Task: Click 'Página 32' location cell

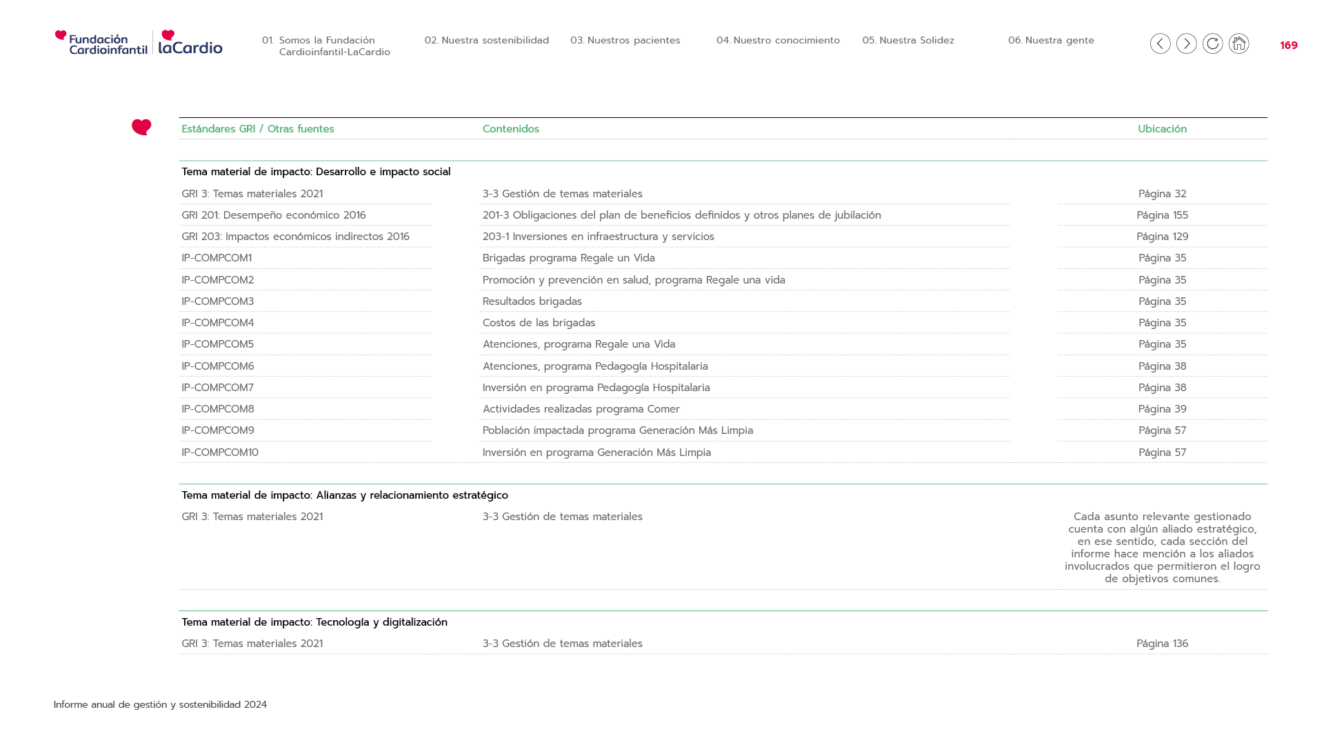Action: click(x=1162, y=194)
